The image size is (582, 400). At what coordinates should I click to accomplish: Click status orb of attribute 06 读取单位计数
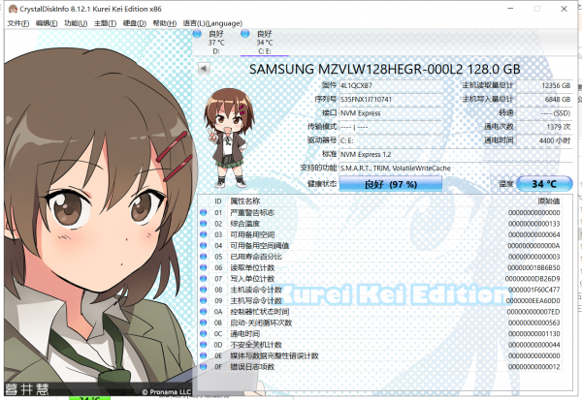click(203, 267)
